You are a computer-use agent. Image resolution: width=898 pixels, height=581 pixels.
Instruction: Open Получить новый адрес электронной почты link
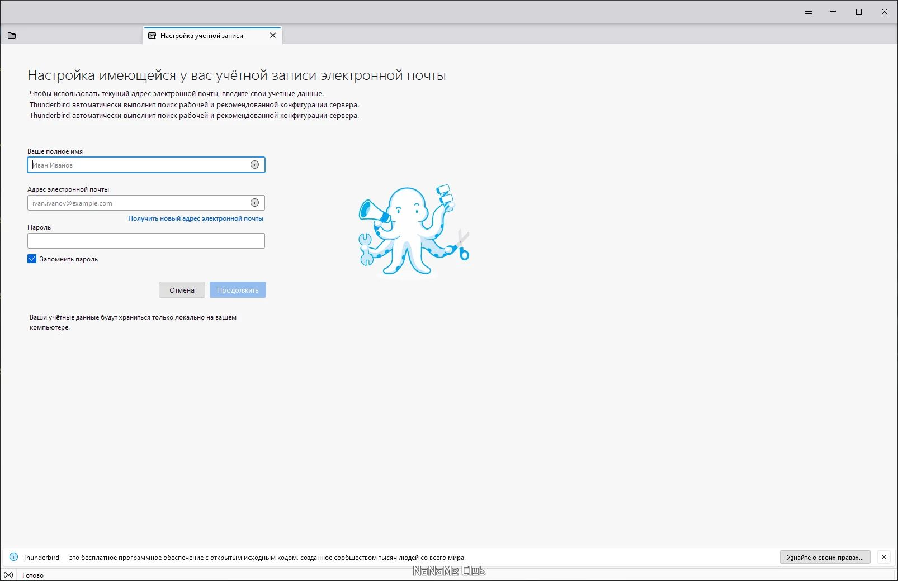[x=196, y=218]
